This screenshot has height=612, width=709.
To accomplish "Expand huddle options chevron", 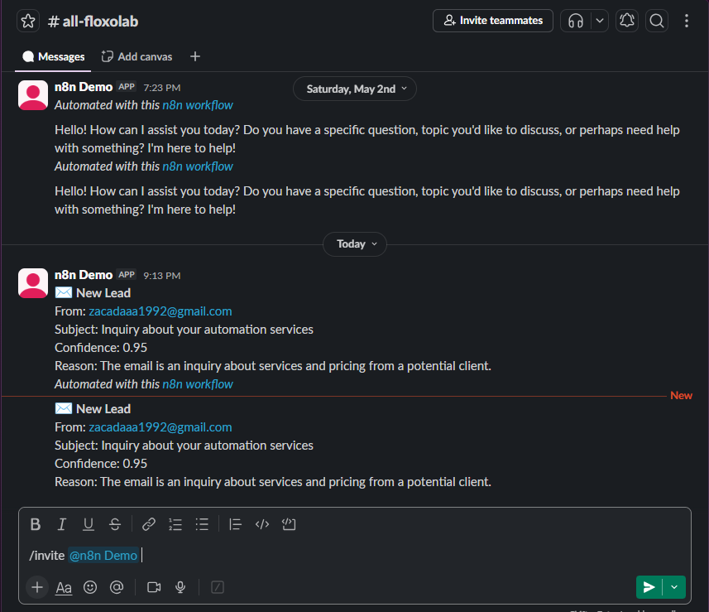I will coord(600,21).
